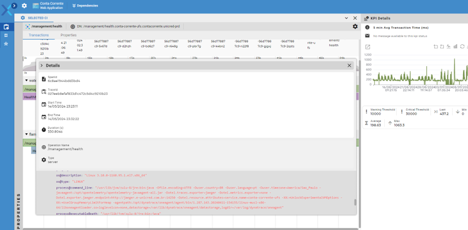The image size is (468, 230).
Task: Click pod cell 56d77887 c9-5x67d
Action: pyautogui.click(x=102, y=44)
